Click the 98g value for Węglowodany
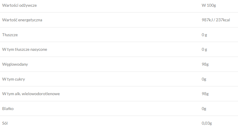 click(205, 64)
